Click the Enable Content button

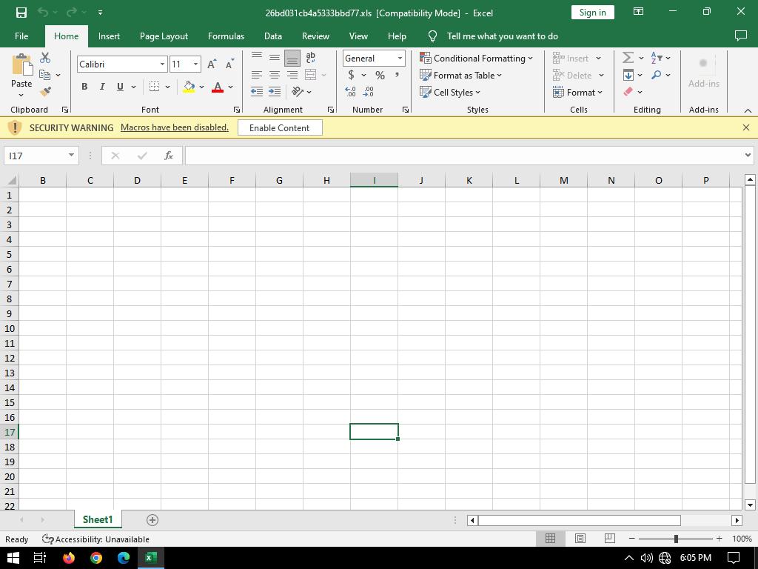(x=279, y=127)
